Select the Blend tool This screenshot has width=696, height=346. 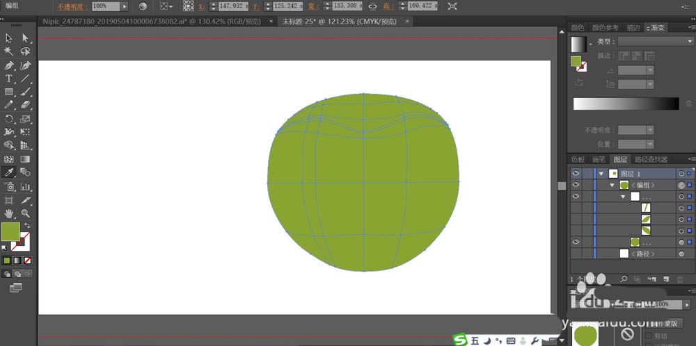pos(25,172)
